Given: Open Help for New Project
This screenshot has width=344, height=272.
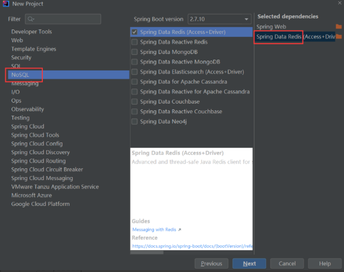Looking at the screenshot, I should click(x=324, y=263).
